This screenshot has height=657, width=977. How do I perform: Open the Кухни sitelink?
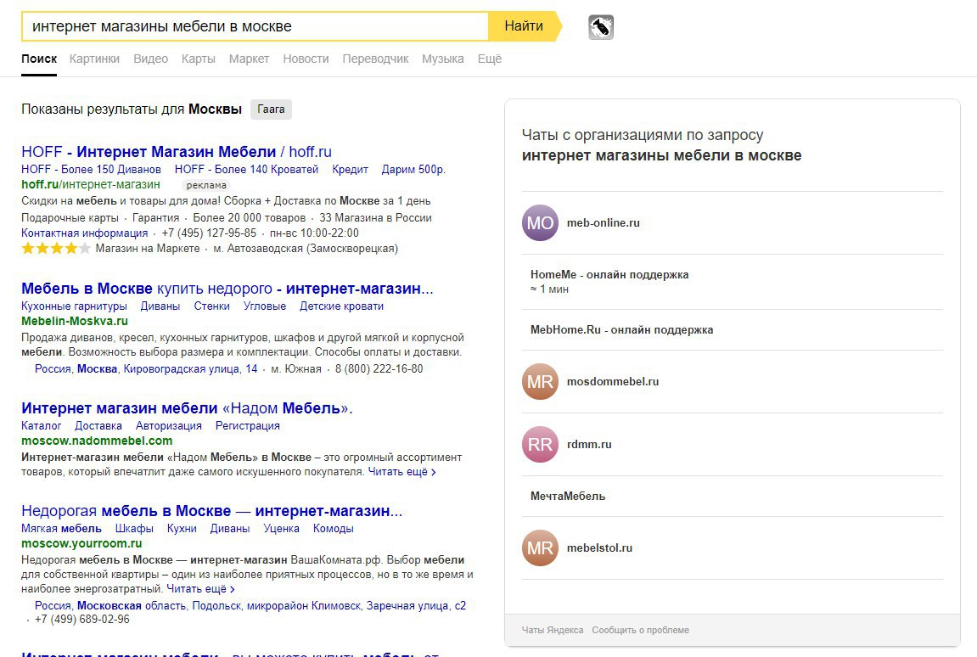(182, 529)
